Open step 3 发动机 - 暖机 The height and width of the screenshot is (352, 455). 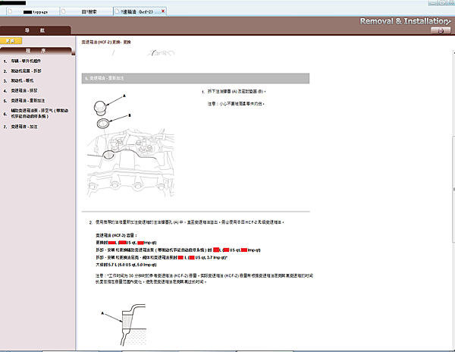pyautogui.click(x=22, y=80)
